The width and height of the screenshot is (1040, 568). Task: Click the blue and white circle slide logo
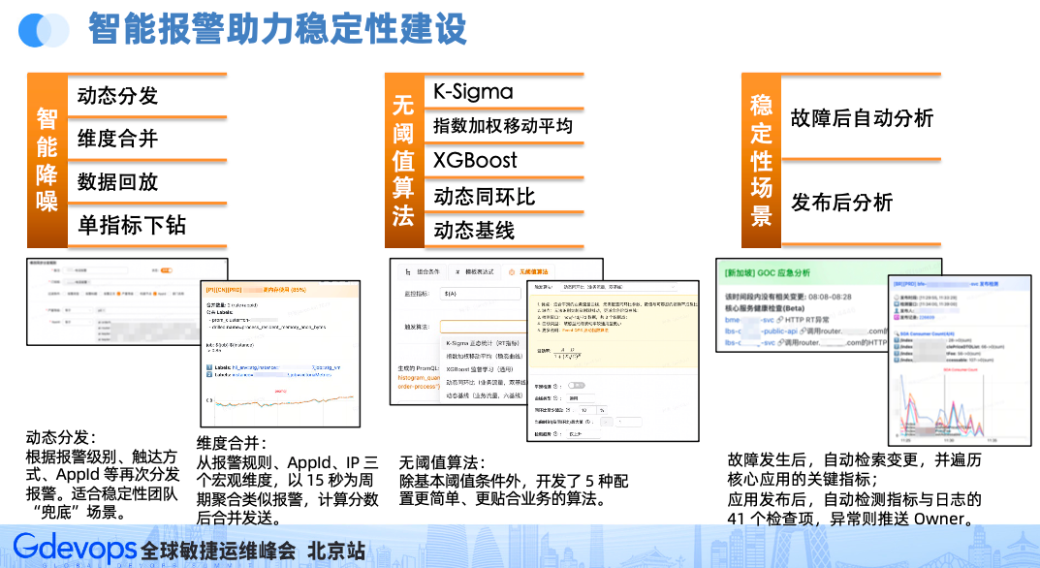point(43,30)
